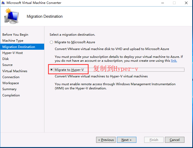
Task: Select the Workspace step
Action: pos(11,83)
